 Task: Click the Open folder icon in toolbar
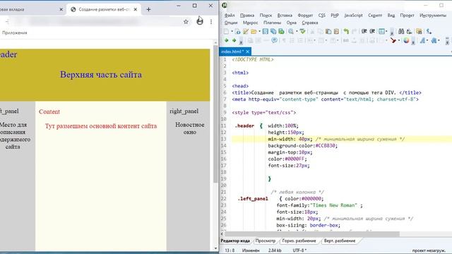pyautogui.click(x=254, y=31)
